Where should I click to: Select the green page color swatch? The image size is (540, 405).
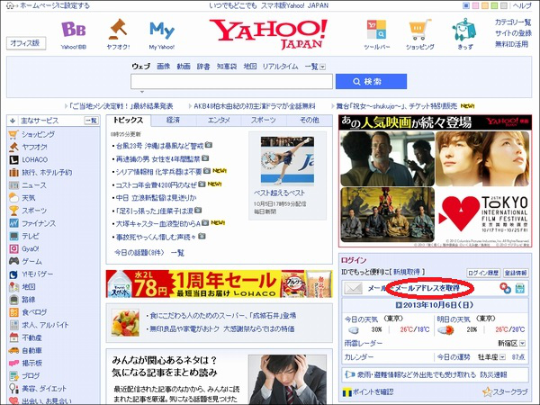[x=494, y=5]
